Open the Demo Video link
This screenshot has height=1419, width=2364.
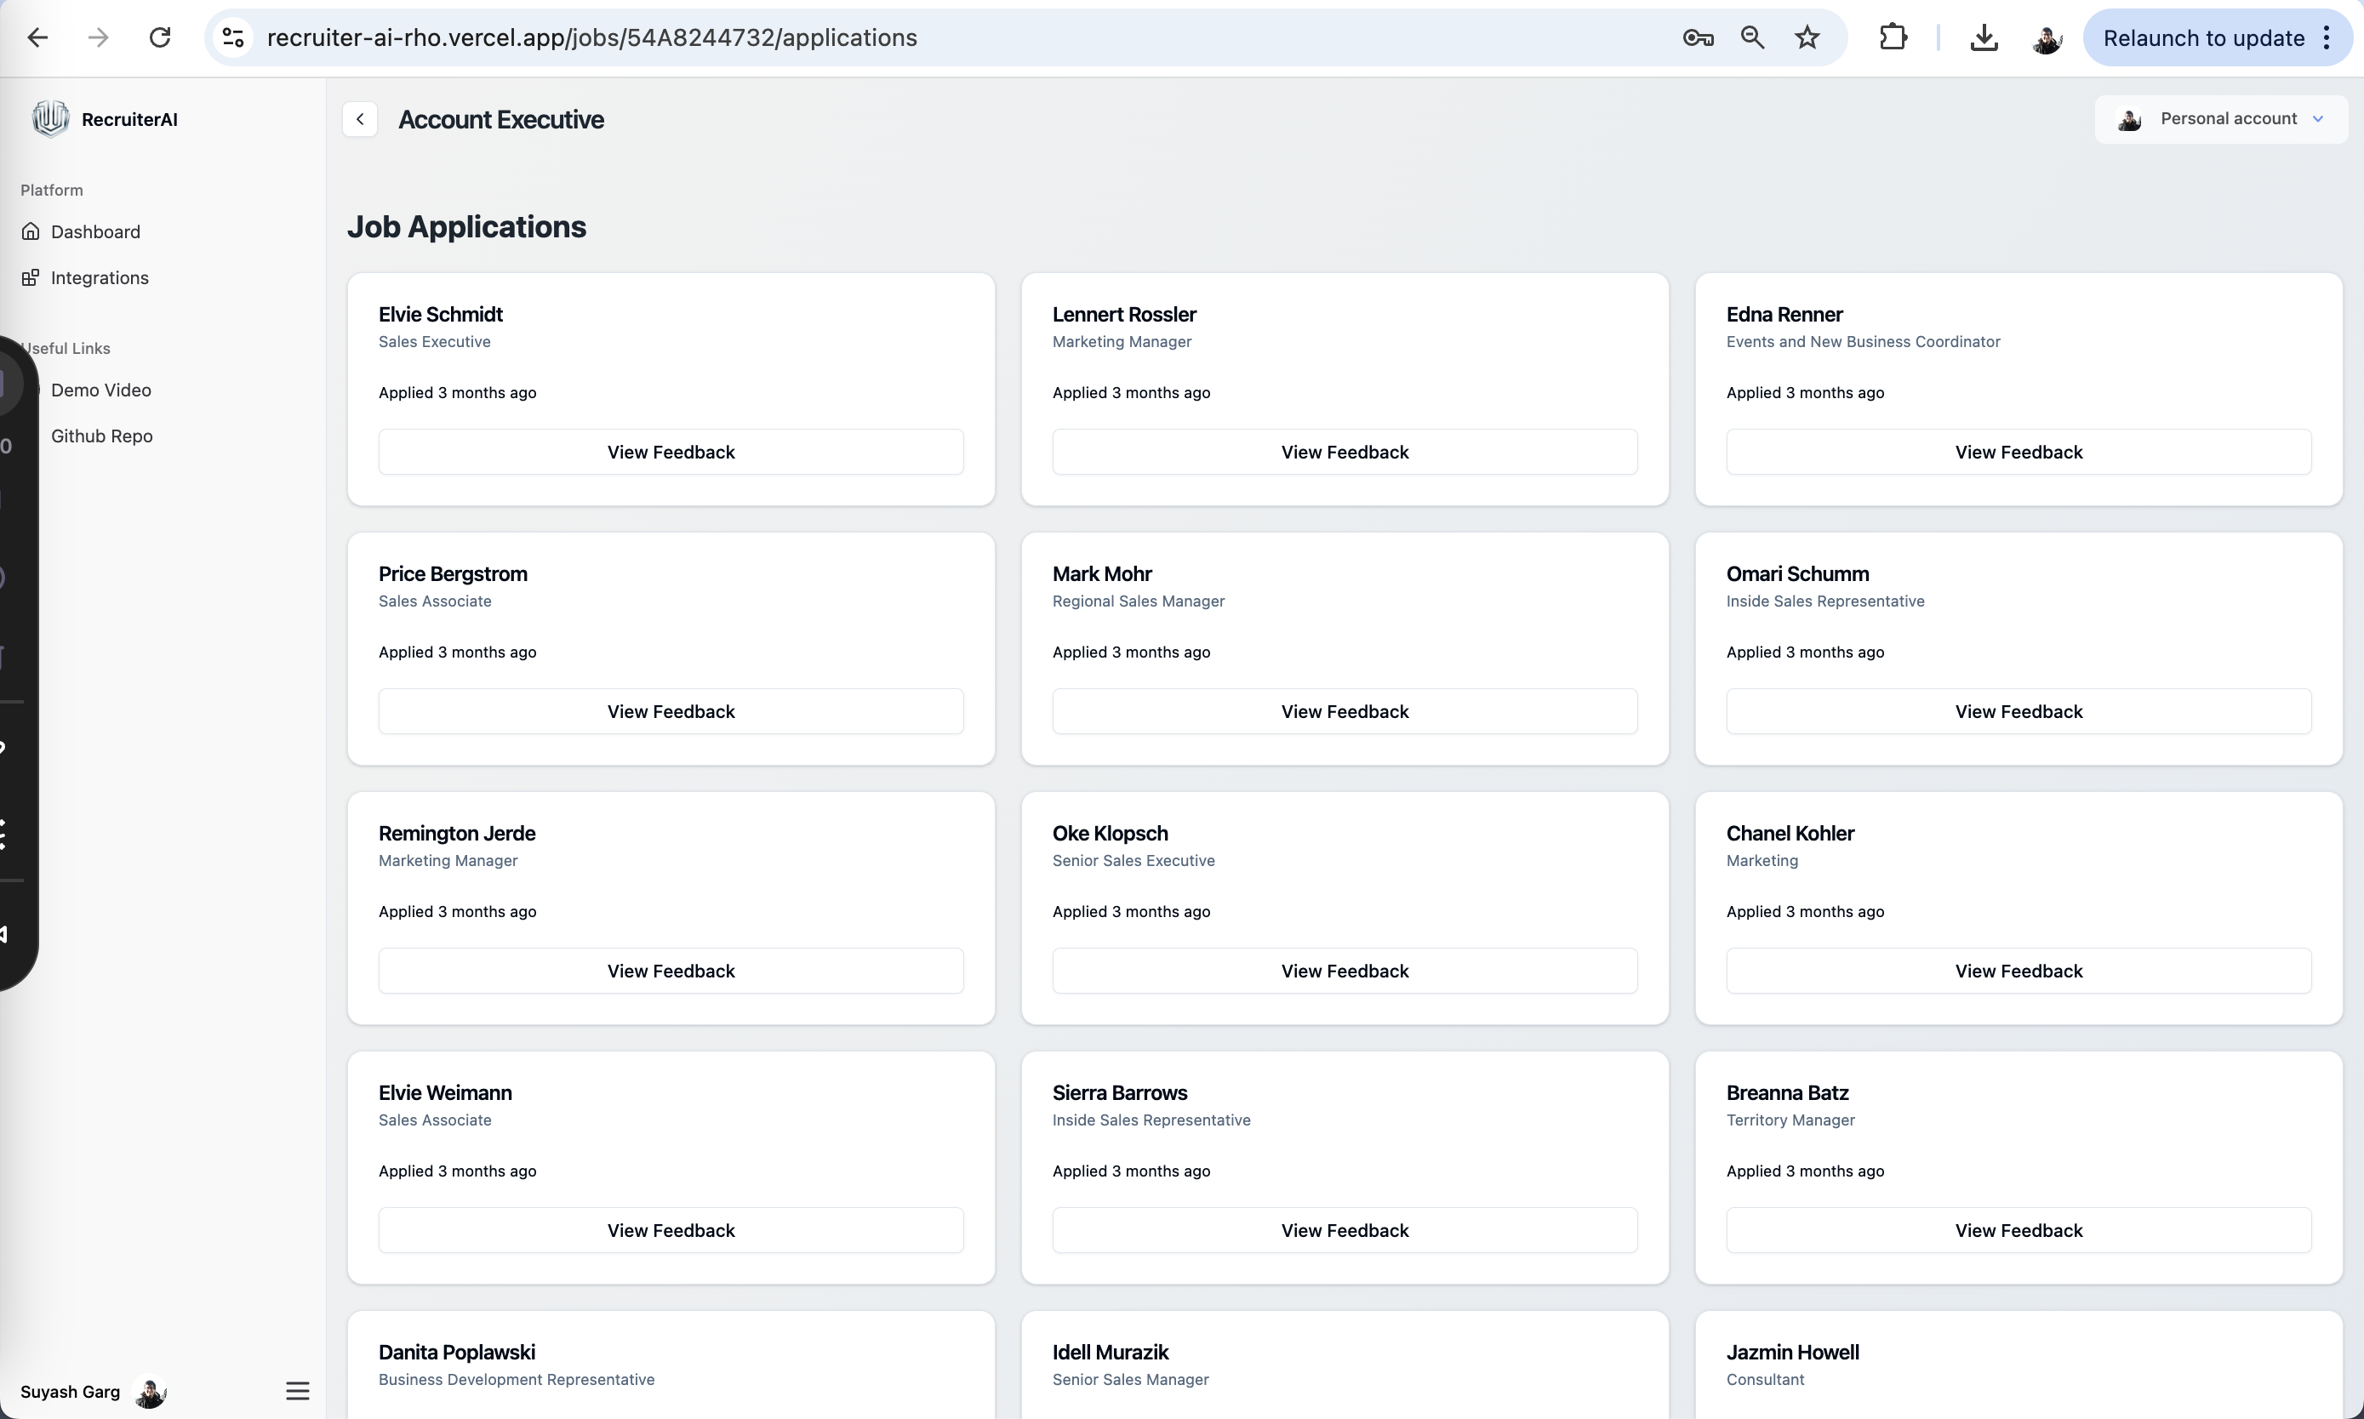[100, 390]
